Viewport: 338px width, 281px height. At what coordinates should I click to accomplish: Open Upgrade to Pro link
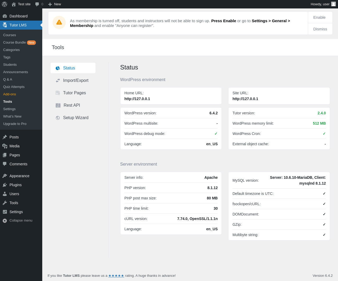coord(15,124)
